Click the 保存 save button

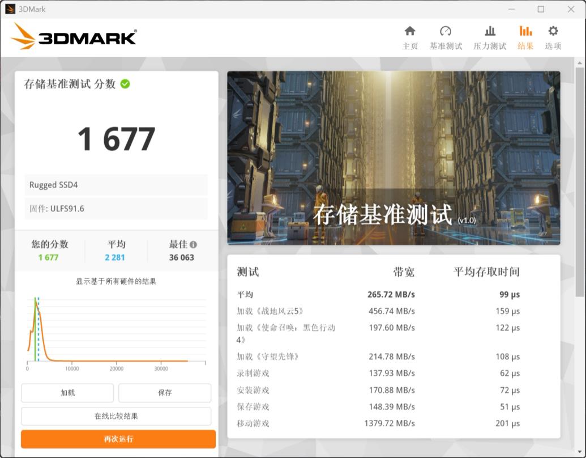[164, 393]
